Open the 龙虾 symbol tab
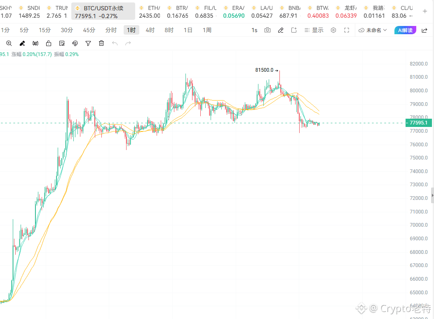Image resolution: width=434 pixels, height=319 pixels. coord(346,12)
